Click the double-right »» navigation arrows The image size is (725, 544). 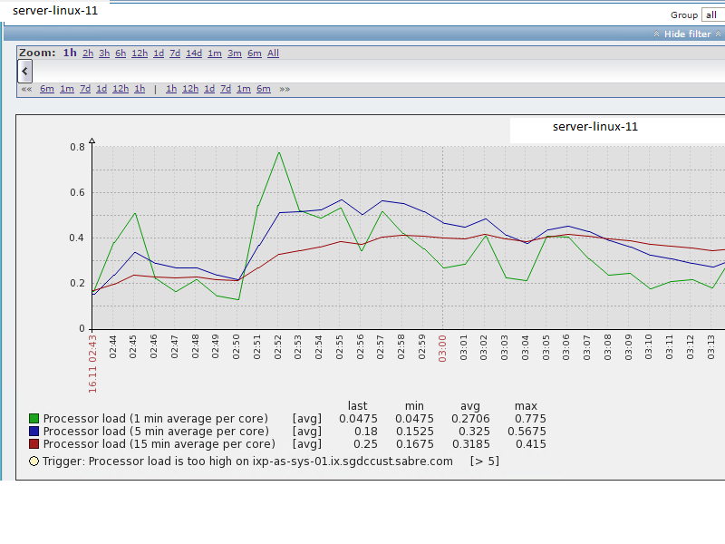[x=285, y=89]
